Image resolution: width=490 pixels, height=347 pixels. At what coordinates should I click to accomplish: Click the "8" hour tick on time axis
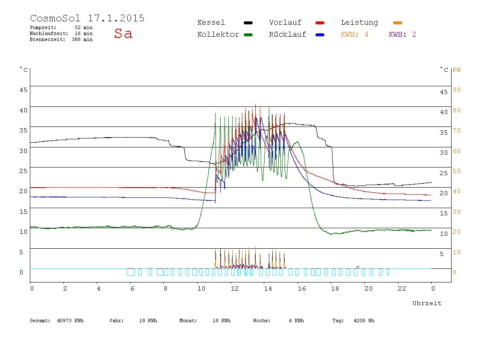[x=166, y=288]
